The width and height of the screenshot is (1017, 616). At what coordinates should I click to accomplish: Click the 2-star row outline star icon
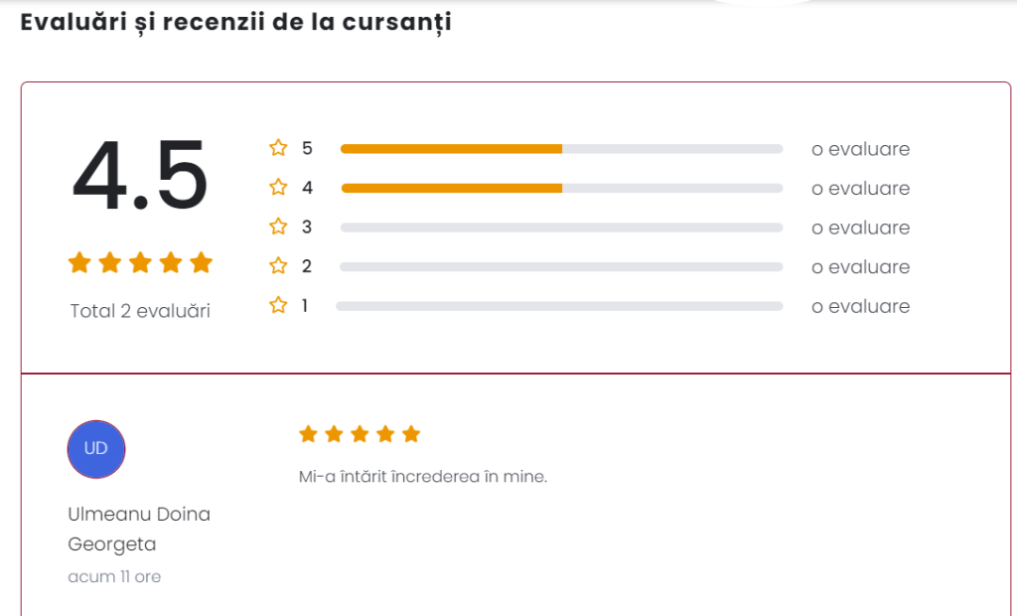click(278, 266)
